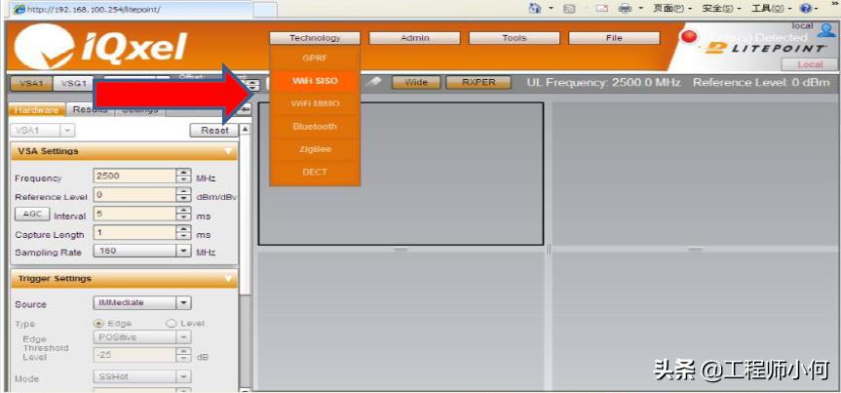Click the AGC button
The width and height of the screenshot is (841, 393).
click(x=33, y=214)
